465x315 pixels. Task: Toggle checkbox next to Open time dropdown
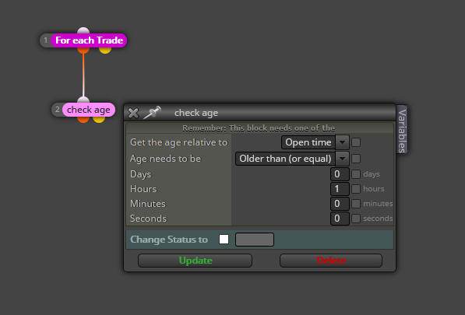356,142
